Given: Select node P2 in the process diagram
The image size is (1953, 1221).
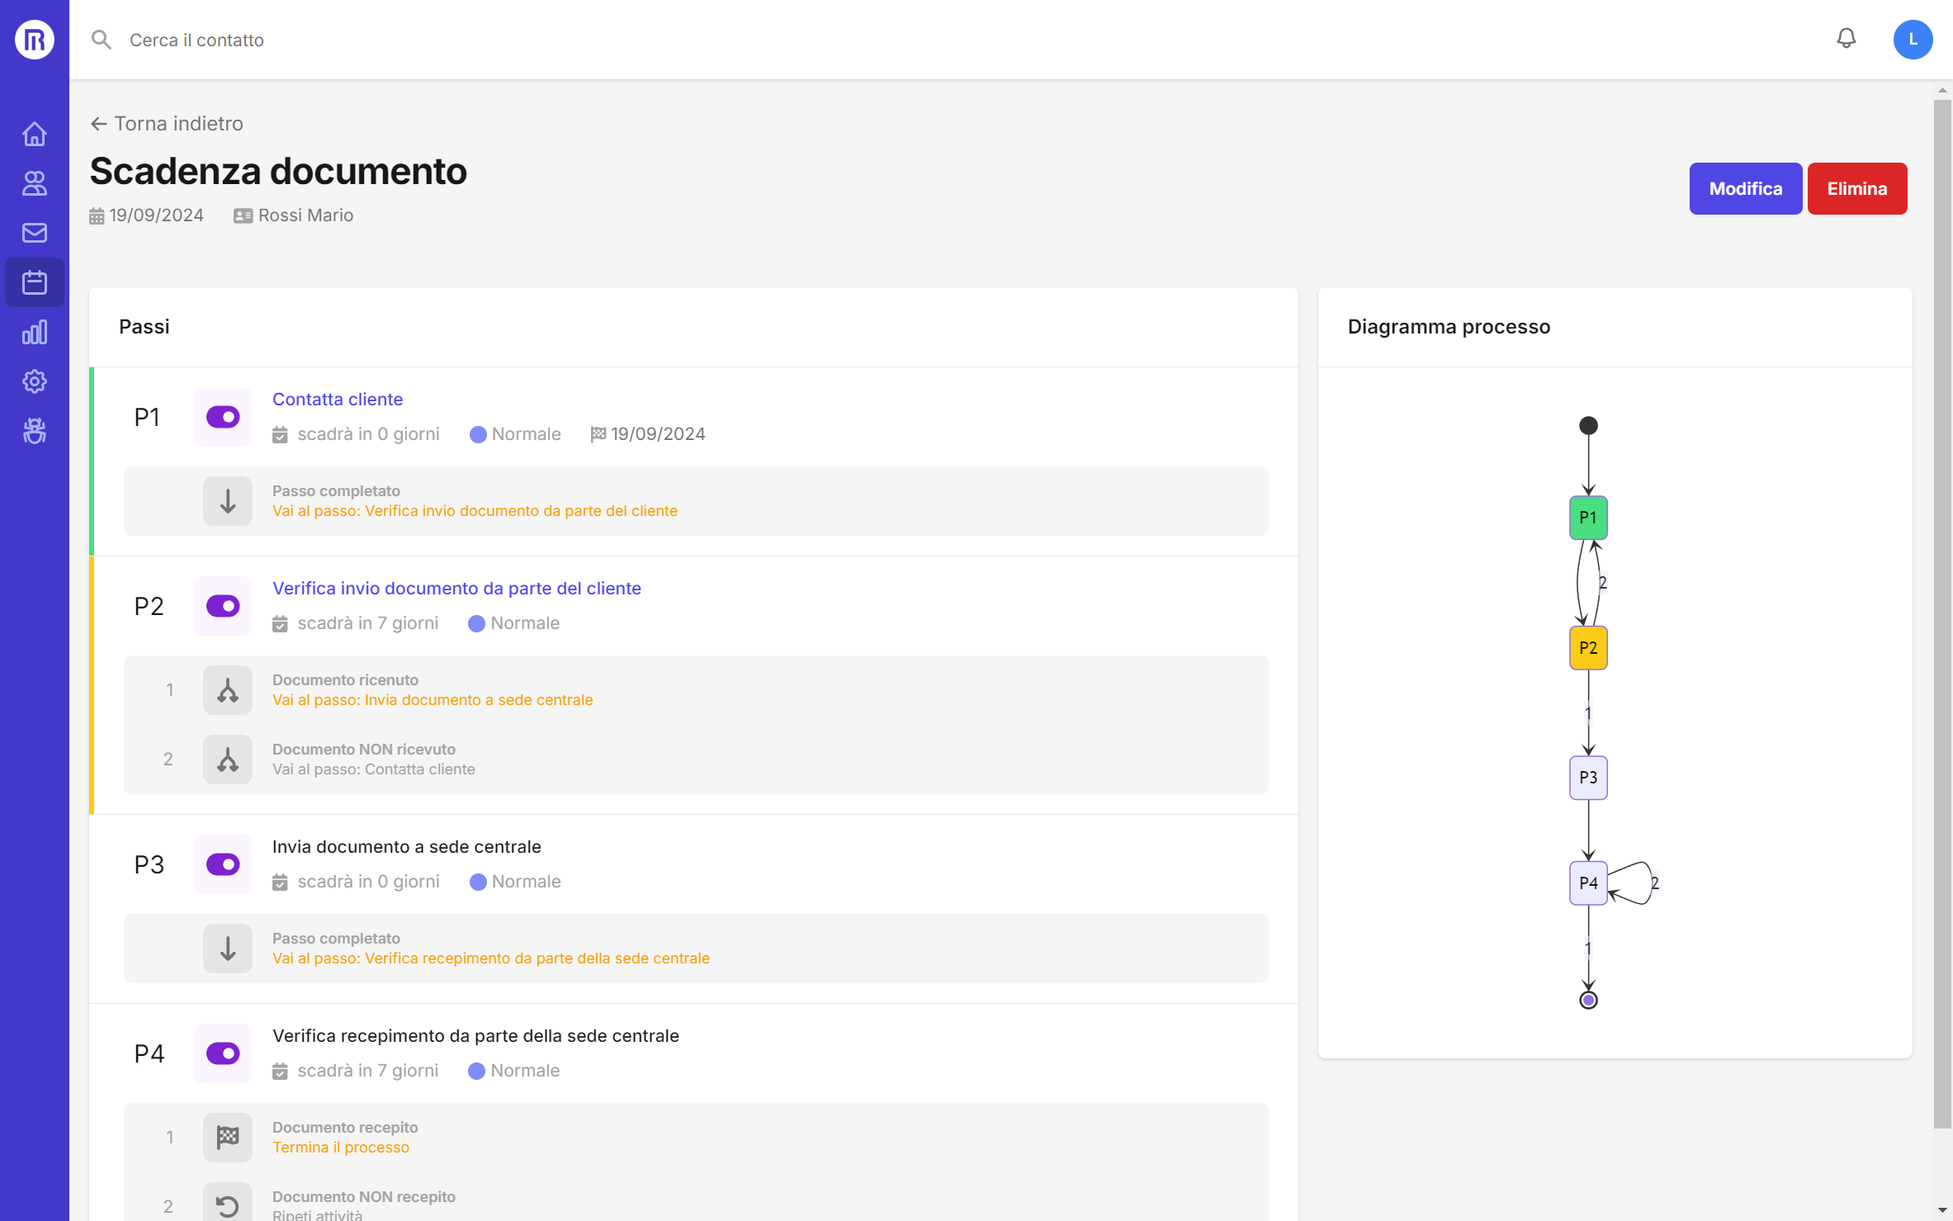Looking at the screenshot, I should pyautogui.click(x=1587, y=647).
